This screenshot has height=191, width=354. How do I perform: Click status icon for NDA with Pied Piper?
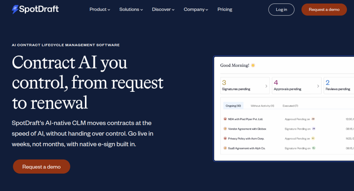tap(225, 119)
